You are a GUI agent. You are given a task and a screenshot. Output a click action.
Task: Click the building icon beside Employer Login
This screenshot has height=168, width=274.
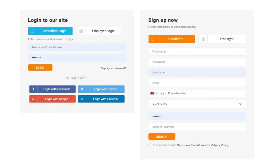[81, 31]
